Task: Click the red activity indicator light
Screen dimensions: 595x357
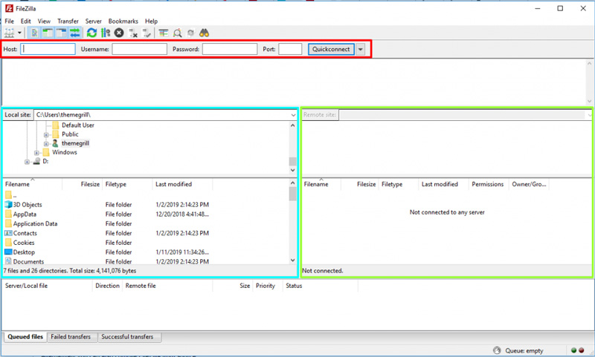Action: click(x=582, y=350)
